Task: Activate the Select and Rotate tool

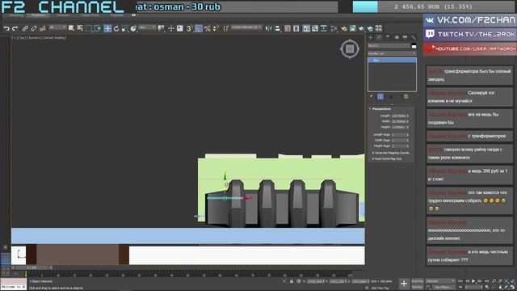Action: (116, 29)
